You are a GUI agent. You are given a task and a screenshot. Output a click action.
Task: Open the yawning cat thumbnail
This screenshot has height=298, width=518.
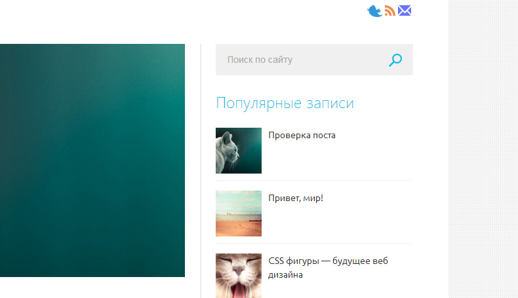click(239, 276)
